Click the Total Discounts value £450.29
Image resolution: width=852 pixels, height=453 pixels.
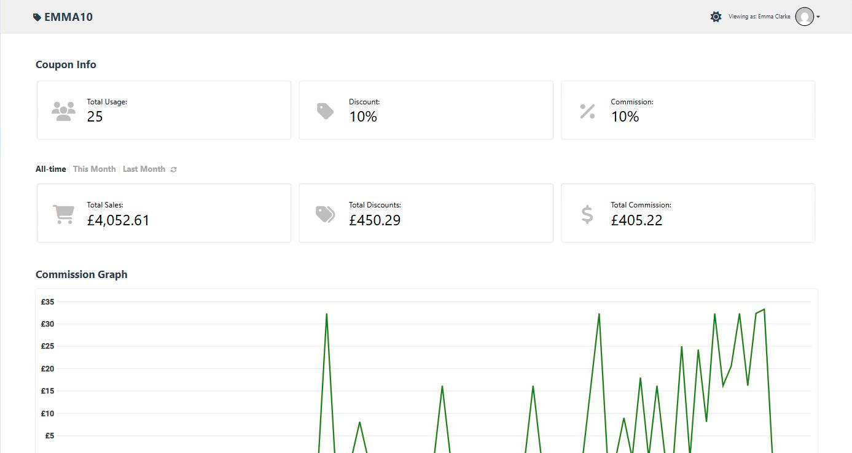375,220
